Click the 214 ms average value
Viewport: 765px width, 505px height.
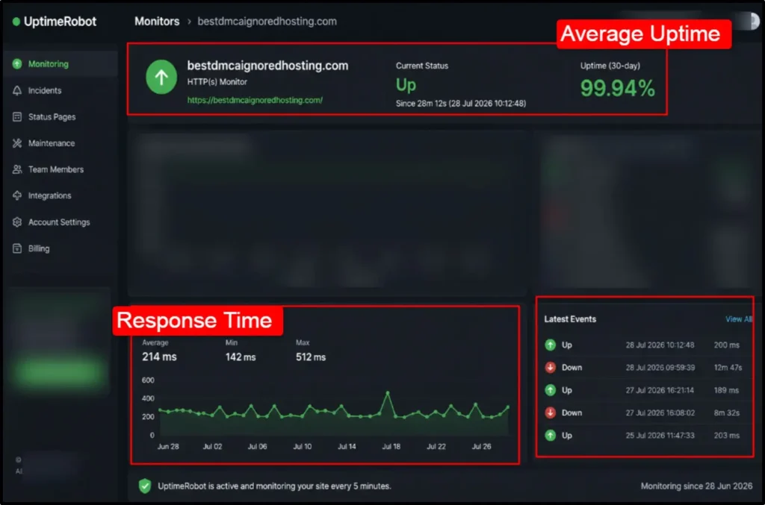pyautogui.click(x=160, y=357)
